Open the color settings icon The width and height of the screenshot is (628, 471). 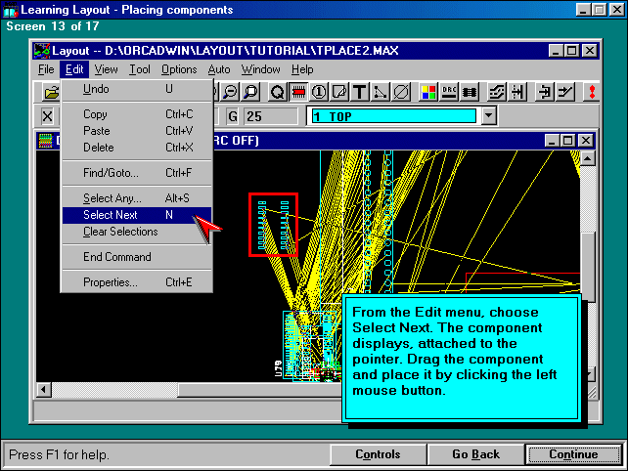point(429,92)
